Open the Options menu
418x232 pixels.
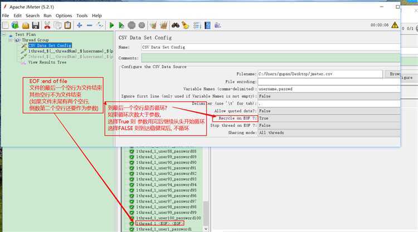(x=64, y=16)
